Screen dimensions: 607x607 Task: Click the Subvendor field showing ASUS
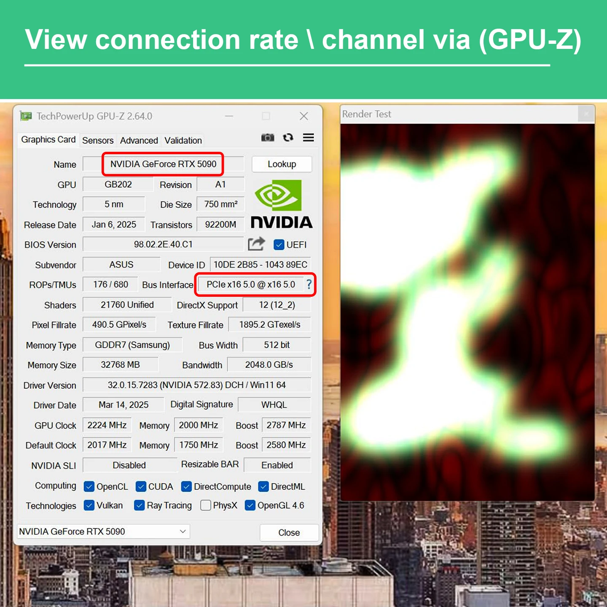tap(121, 264)
